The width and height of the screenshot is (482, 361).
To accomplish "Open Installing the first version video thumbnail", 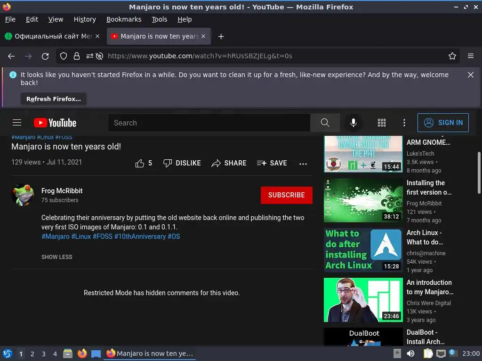I will (363, 200).
